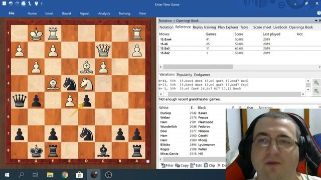The height and width of the screenshot is (180, 321).
Task: Click the right arrow of variations horizontal scrollbar
Action: (x=303, y=94)
